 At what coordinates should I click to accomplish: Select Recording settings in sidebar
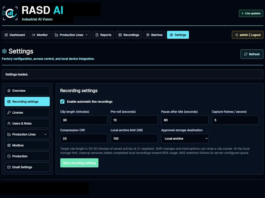pos(27,102)
